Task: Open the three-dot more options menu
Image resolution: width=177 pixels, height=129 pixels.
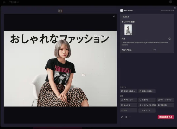Action: [x=130, y=117]
